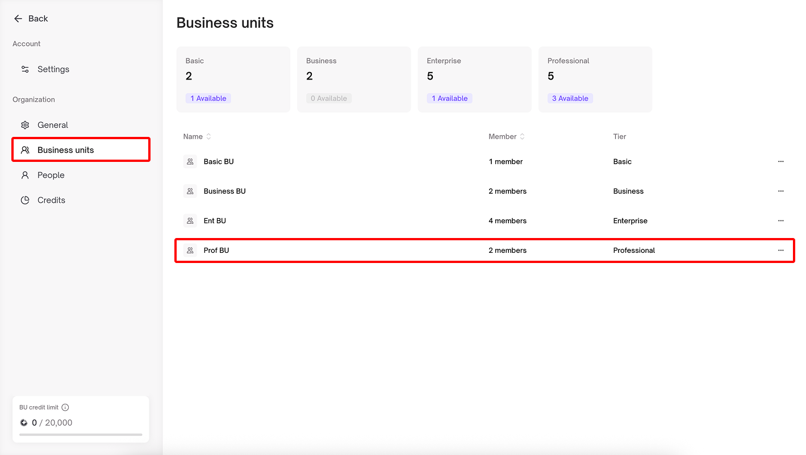Click the BU credit limit info icon
Viewport: 806px width, 455px height.
[x=65, y=407]
